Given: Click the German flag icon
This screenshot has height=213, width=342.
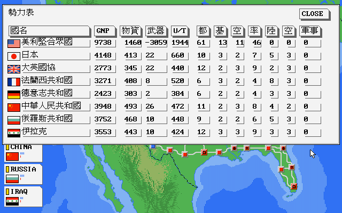Looking at the screenshot, I should 14,95.
